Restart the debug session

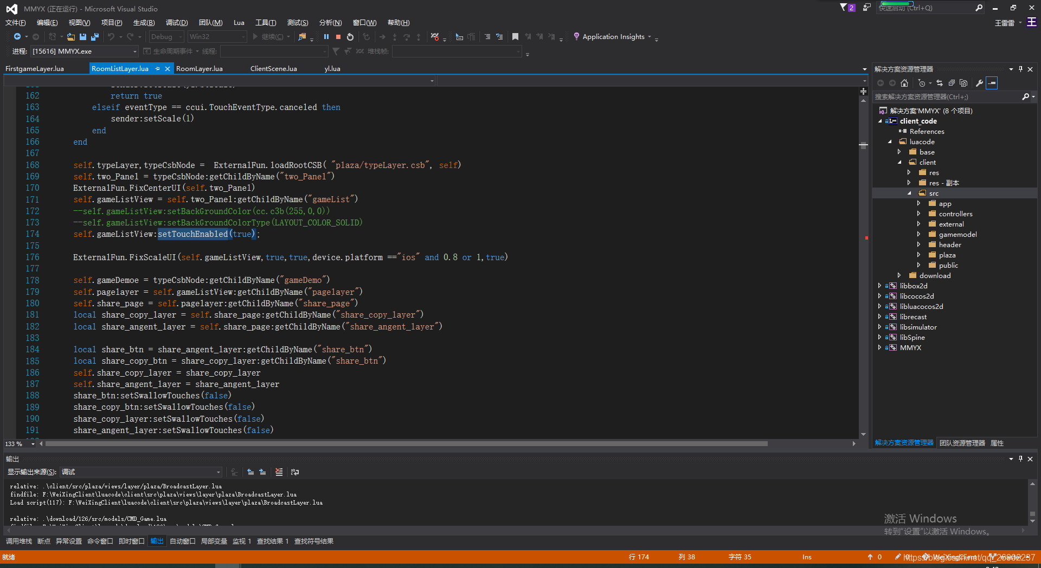[350, 37]
